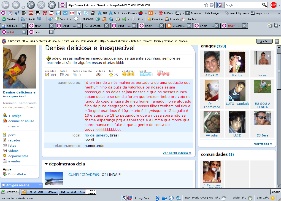
Task: Open the PicFindr bookmark
Action: point(166,13)
